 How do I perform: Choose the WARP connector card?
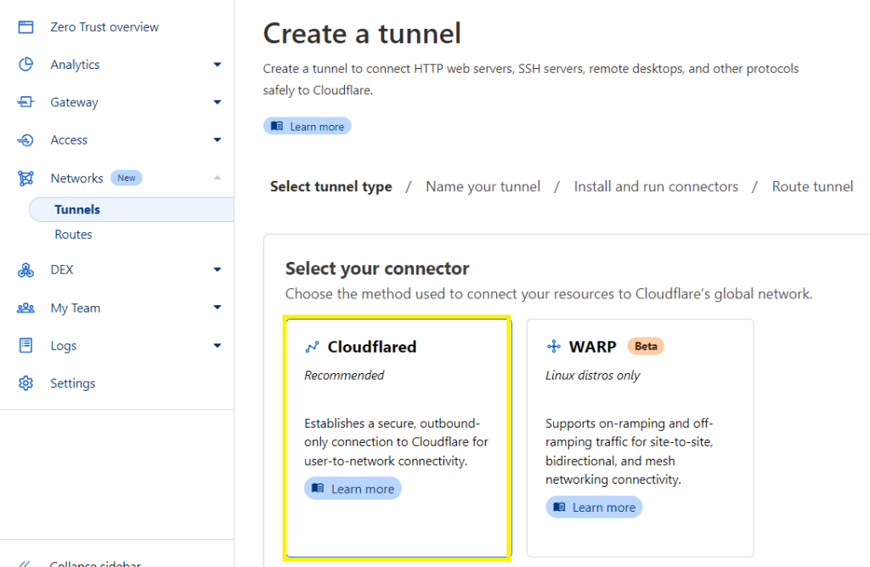click(x=640, y=438)
